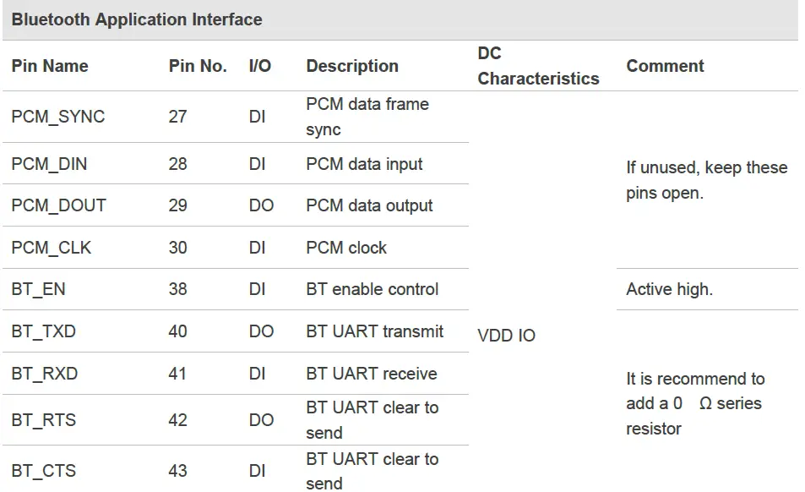
Task: Click the VDD IO characteristics cell
Action: pyautogui.click(x=507, y=336)
